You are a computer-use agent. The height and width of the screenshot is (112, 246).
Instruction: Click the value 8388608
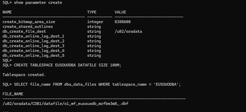[122, 22]
